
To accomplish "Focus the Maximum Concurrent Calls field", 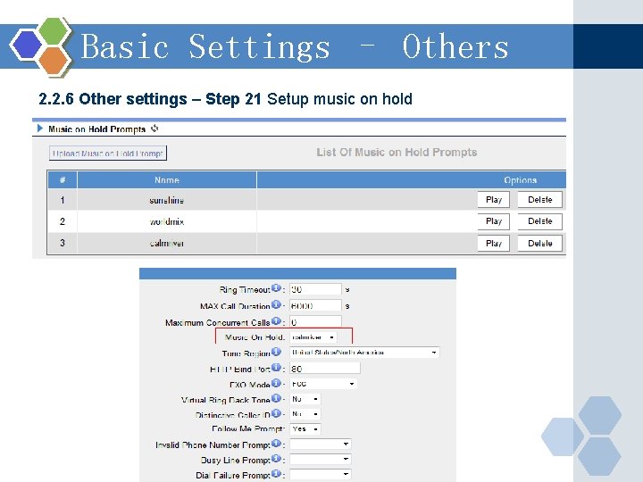I will [x=315, y=322].
